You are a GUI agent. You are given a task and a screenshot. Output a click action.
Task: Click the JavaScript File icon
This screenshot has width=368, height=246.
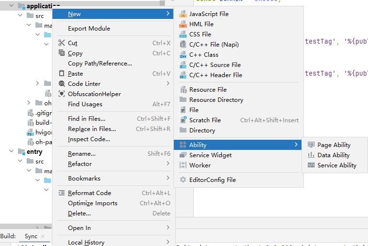[183, 14]
